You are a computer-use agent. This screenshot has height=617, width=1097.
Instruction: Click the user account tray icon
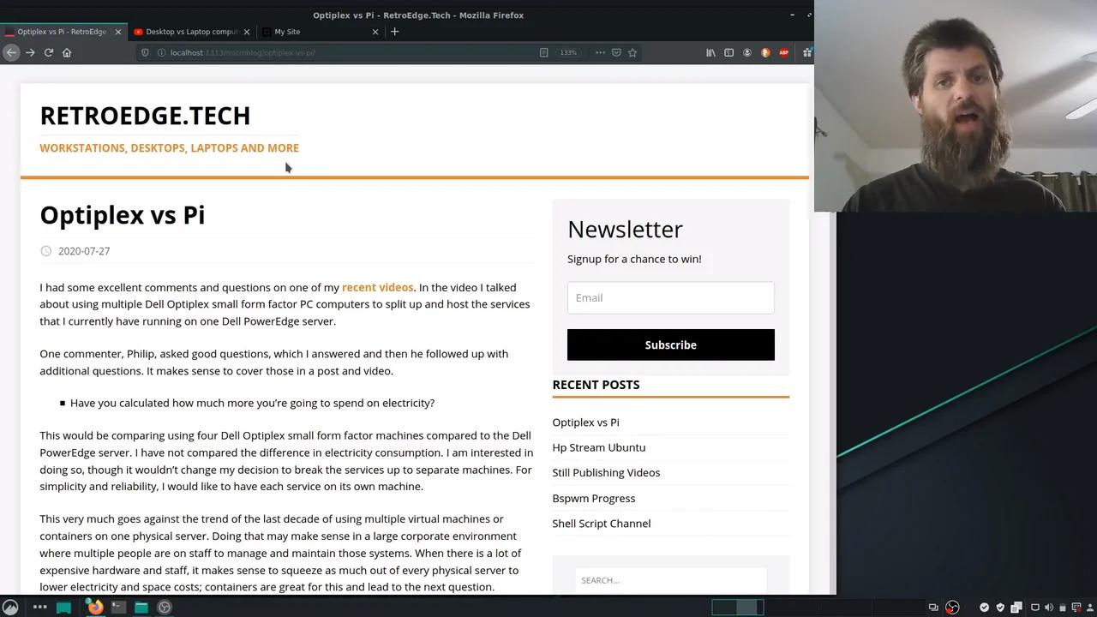pyautogui.click(x=1090, y=608)
